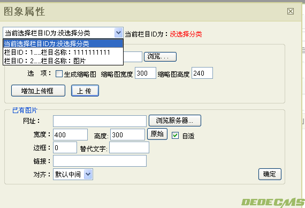This screenshot has width=305, height=208.
Task: Click the 增加上传框 button
Action: (x=38, y=91)
